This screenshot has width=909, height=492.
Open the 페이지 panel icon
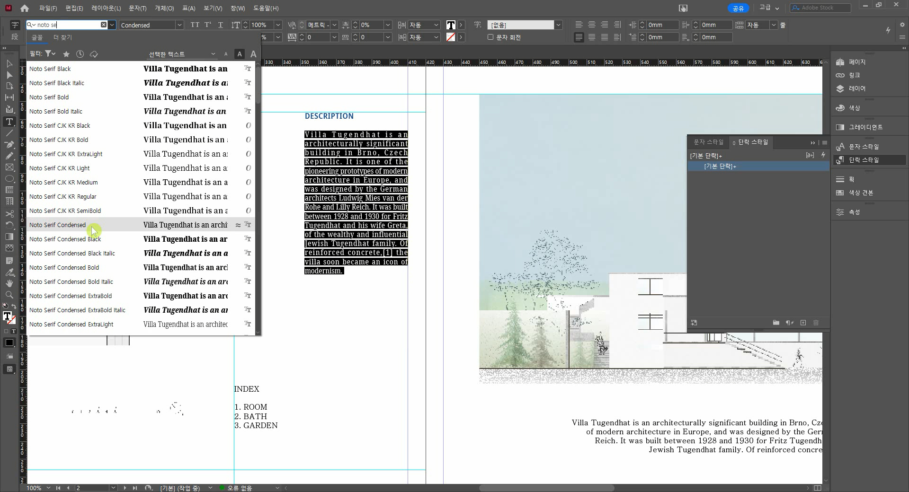[x=840, y=62]
